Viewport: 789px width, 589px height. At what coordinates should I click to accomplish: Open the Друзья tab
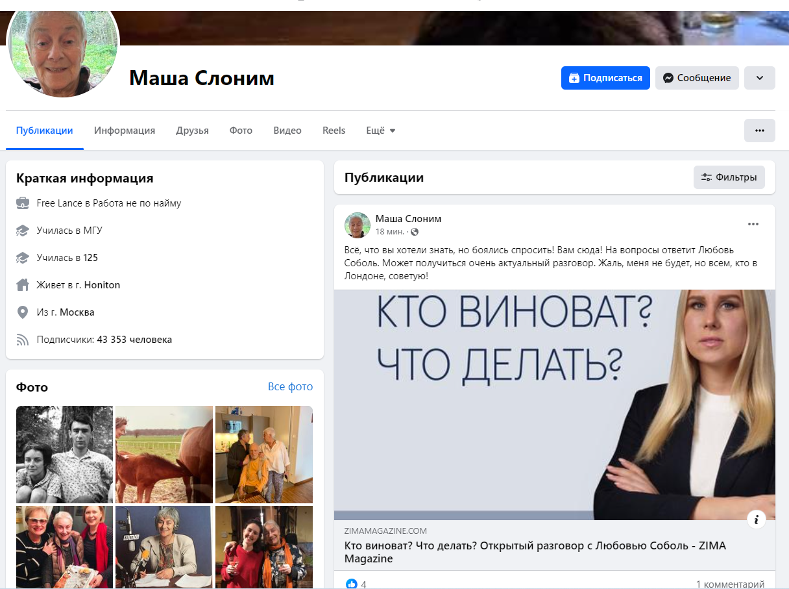pyautogui.click(x=192, y=131)
